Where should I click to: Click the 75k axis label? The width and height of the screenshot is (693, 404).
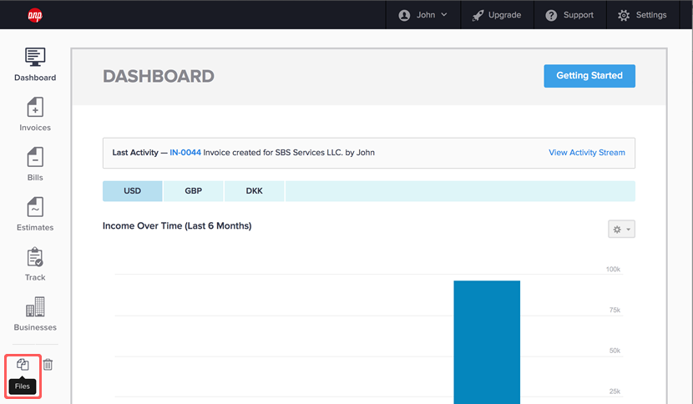(615, 310)
